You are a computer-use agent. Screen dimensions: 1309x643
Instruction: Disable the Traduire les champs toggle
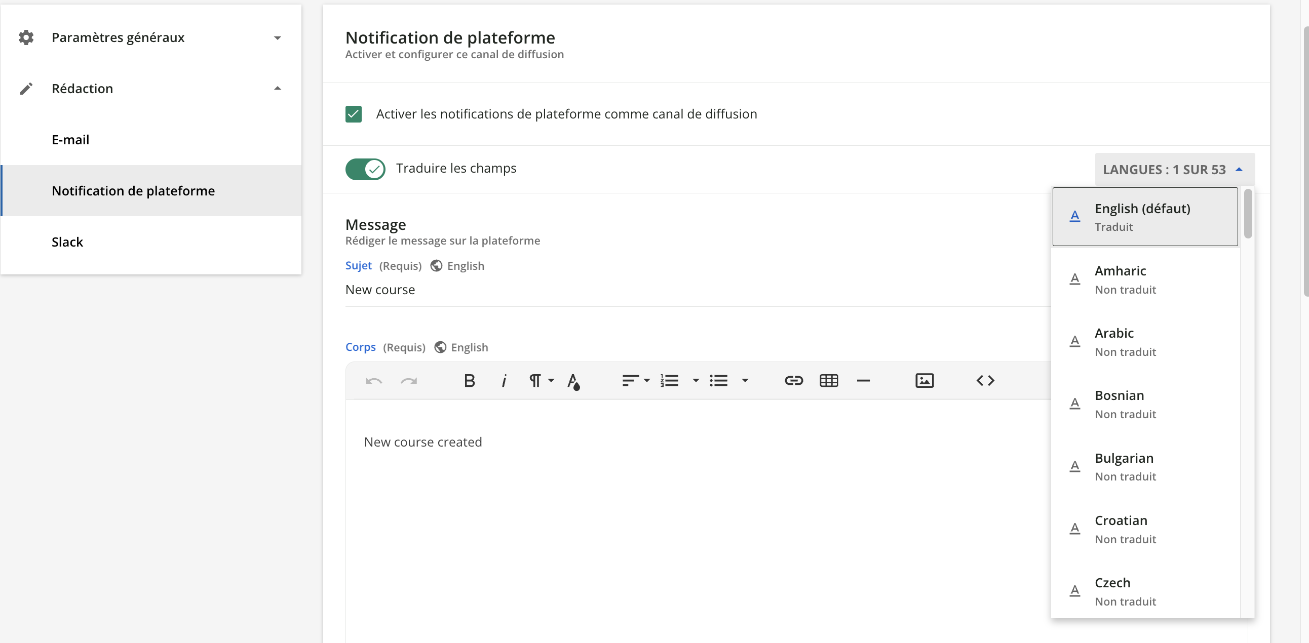pos(364,169)
